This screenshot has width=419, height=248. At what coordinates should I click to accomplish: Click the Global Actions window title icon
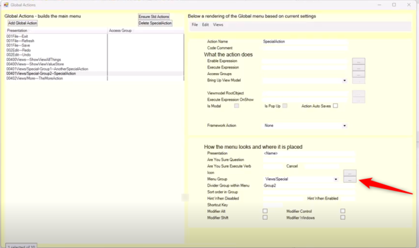[6, 5]
